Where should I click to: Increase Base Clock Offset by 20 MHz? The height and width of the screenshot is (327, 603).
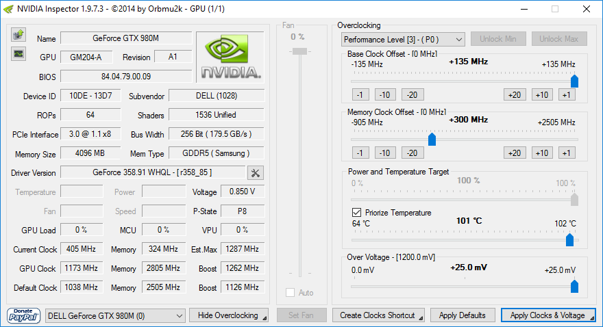pyautogui.click(x=515, y=95)
